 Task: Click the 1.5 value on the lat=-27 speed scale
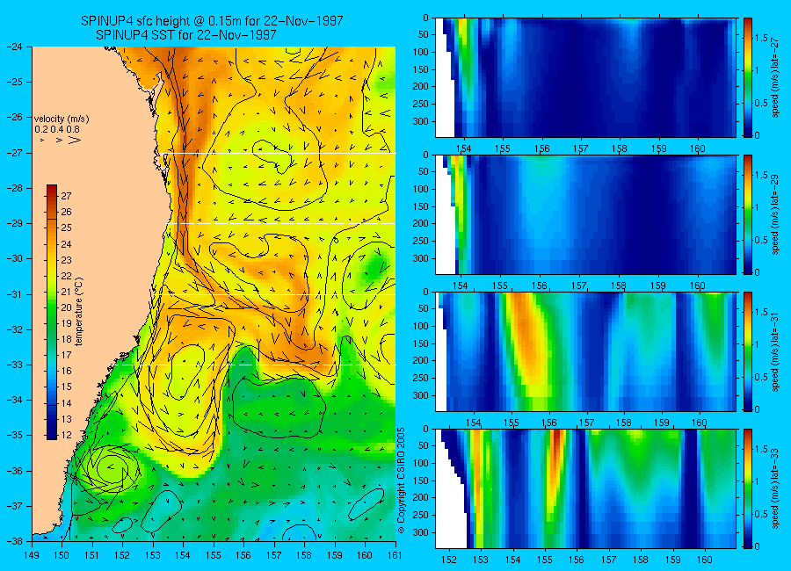pyautogui.click(x=761, y=39)
